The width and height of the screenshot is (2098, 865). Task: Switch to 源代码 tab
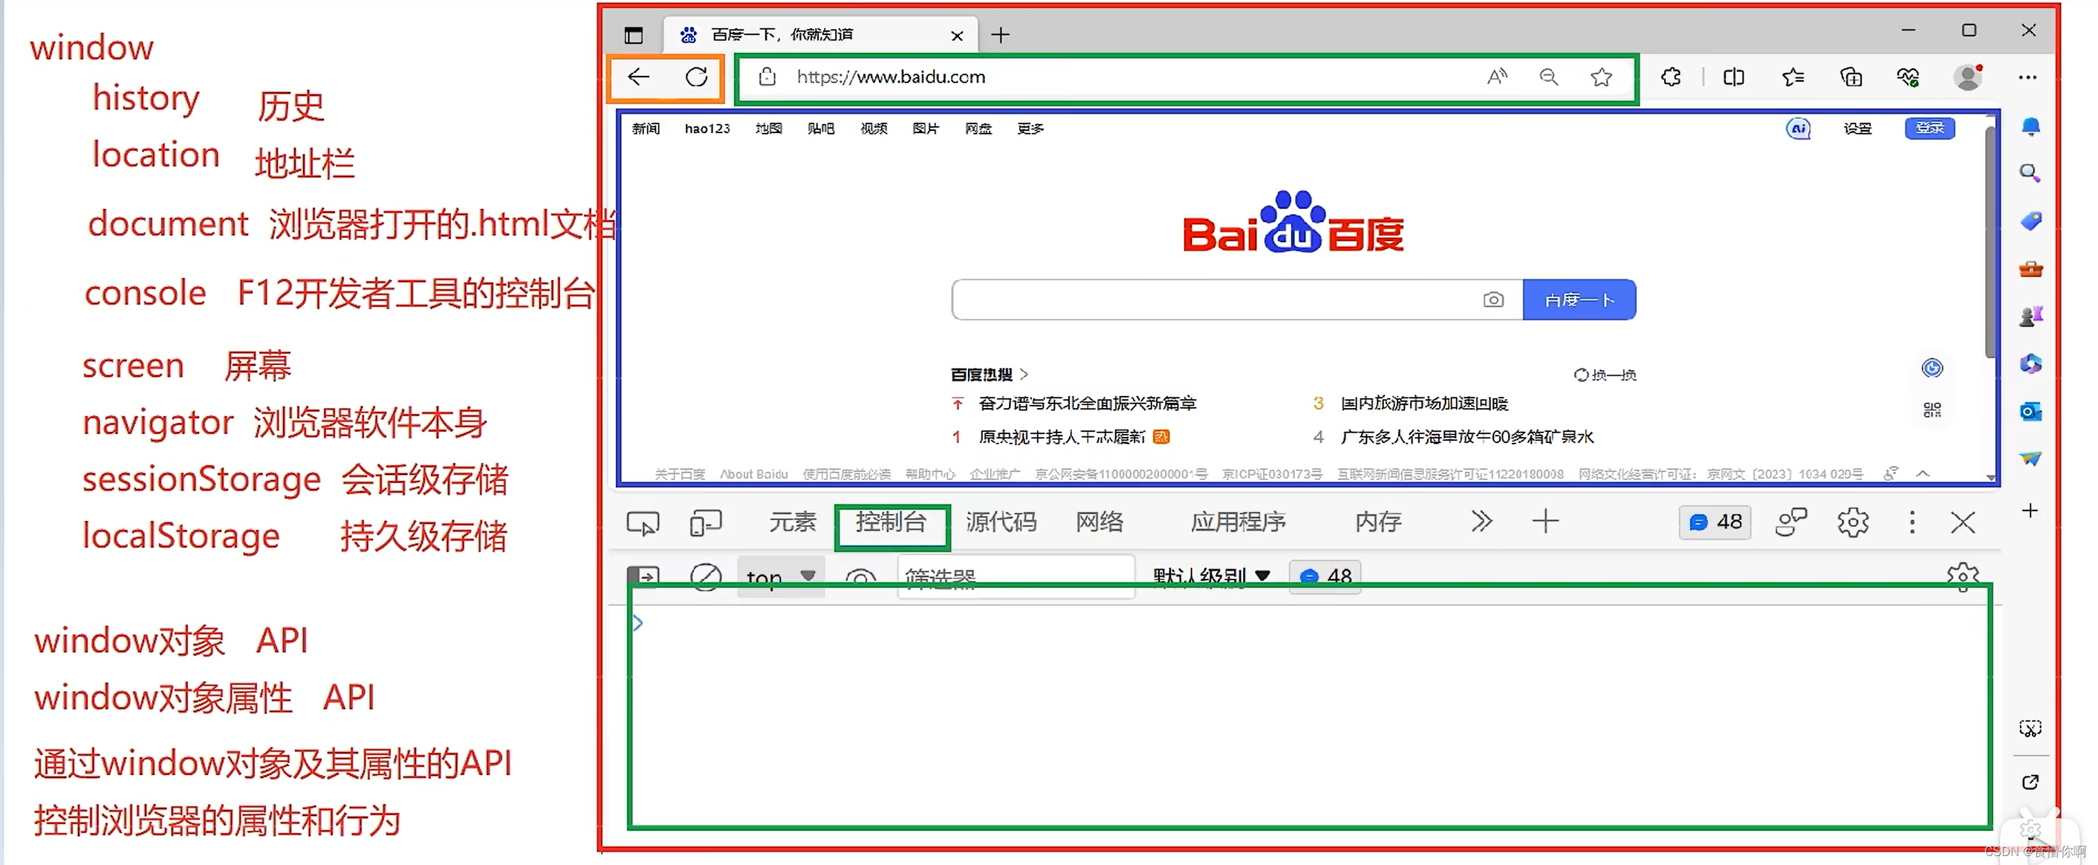pyautogui.click(x=1001, y=522)
